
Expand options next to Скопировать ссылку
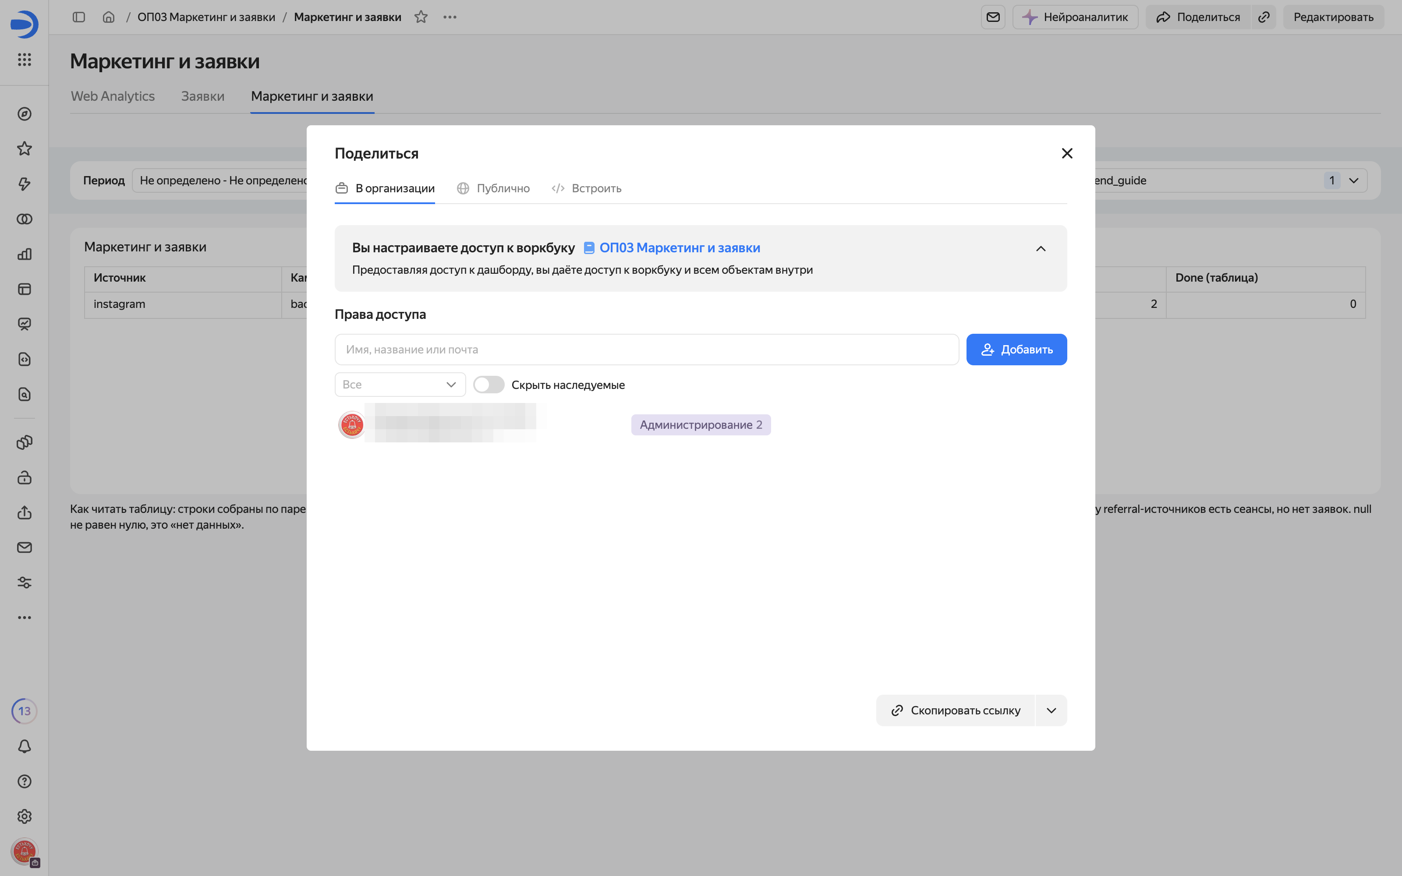pyautogui.click(x=1051, y=710)
